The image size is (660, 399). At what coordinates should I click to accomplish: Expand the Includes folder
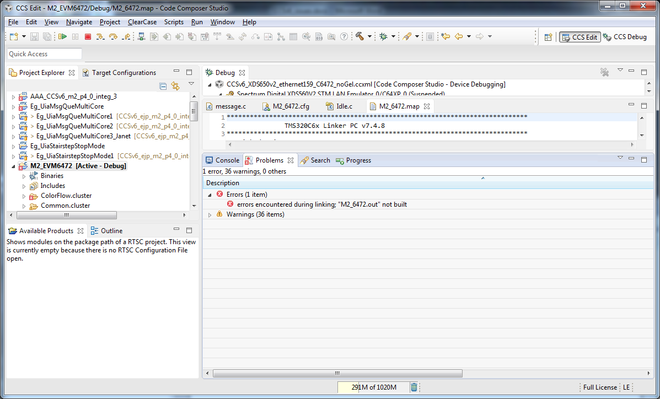[24, 186]
